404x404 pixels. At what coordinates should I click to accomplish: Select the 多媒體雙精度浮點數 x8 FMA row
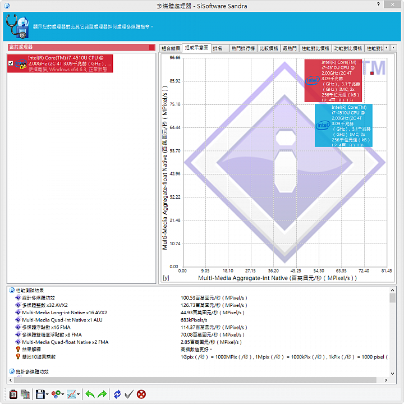coord(49,334)
